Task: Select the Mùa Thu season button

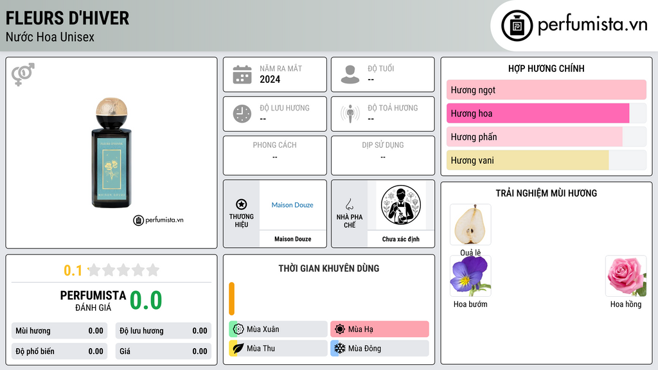Action: [x=278, y=348]
